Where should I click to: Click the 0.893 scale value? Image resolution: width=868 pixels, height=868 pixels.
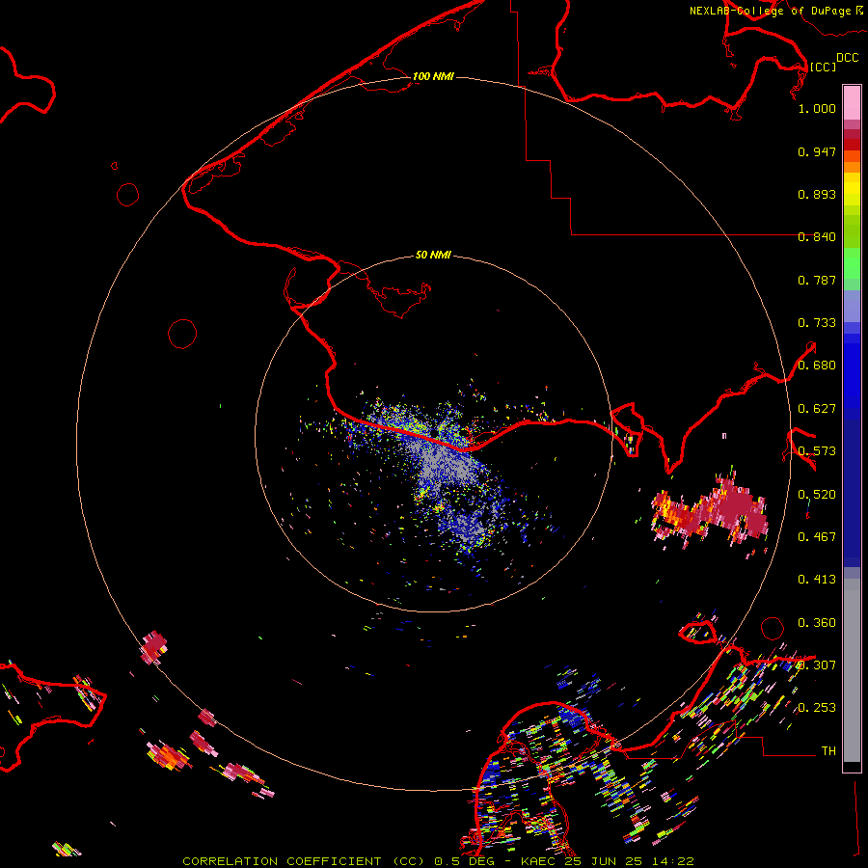pyautogui.click(x=817, y=194)
